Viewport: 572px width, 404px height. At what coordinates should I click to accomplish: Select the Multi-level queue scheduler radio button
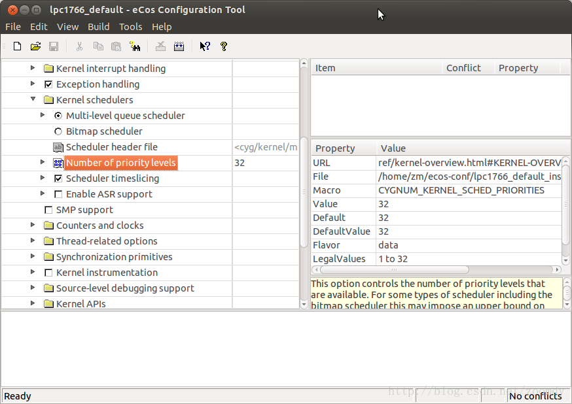58,116
